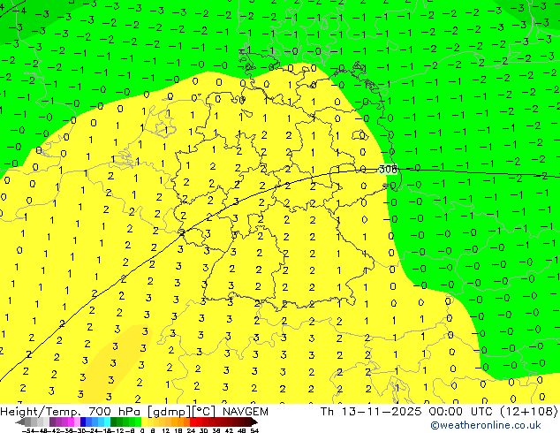Click the (12+108) forecast hour text
This screenshot has width=560, height=433.
point(529,412)
